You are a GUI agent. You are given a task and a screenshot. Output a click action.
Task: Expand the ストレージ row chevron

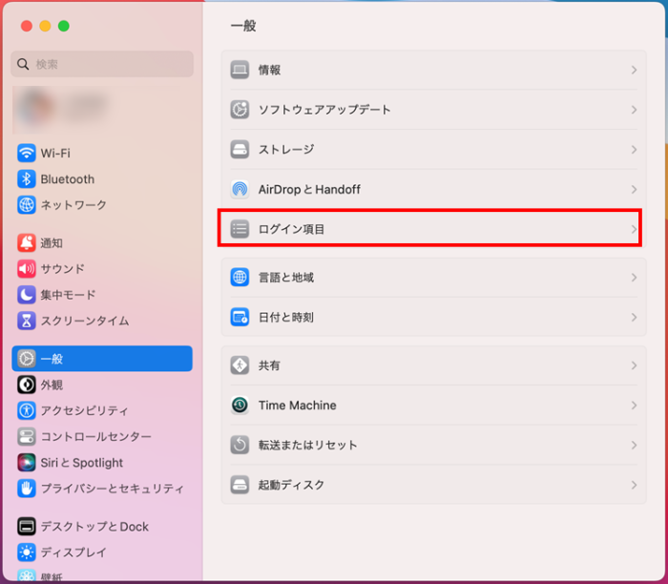[x=634, y=150]
